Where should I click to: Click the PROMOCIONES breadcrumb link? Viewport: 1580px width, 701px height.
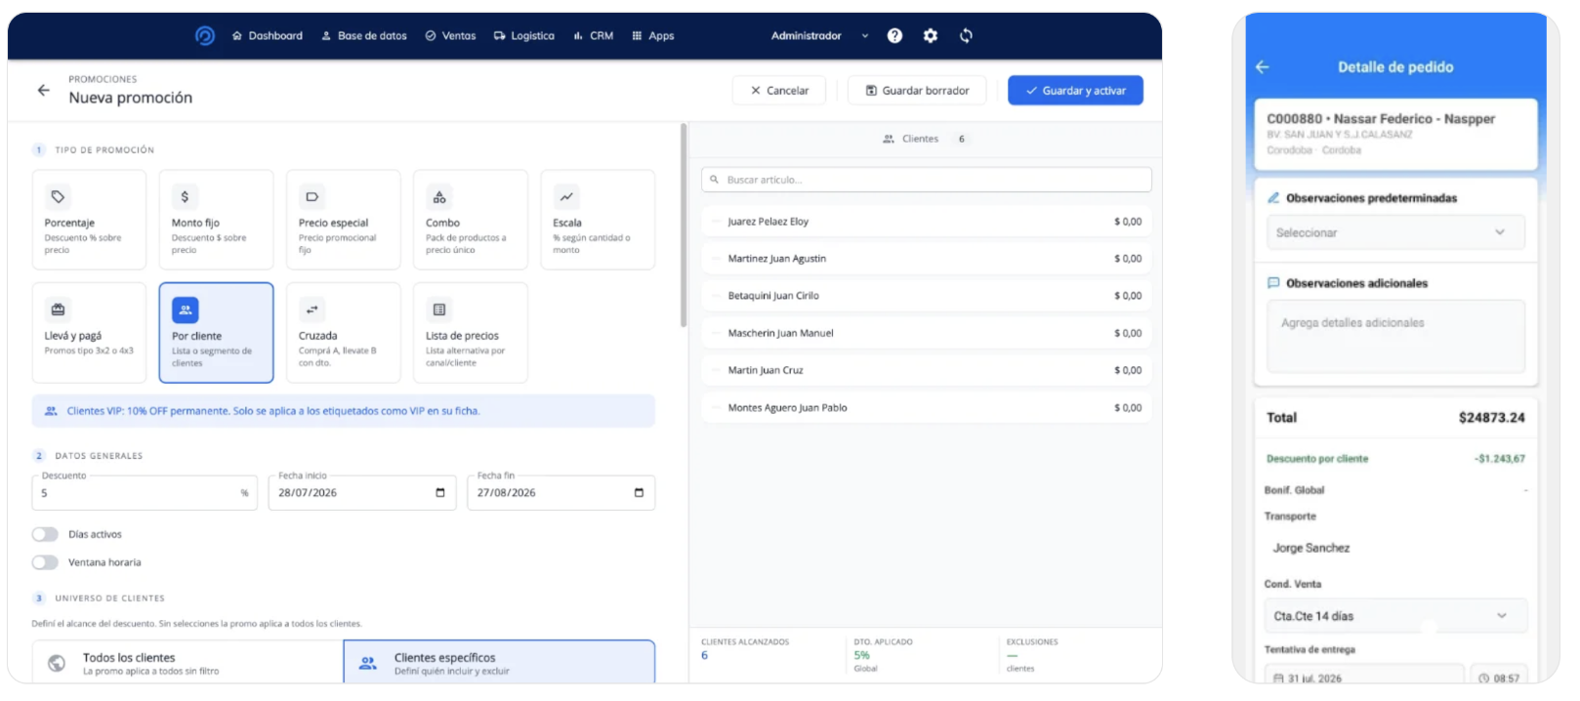click(x=103, y=79)
